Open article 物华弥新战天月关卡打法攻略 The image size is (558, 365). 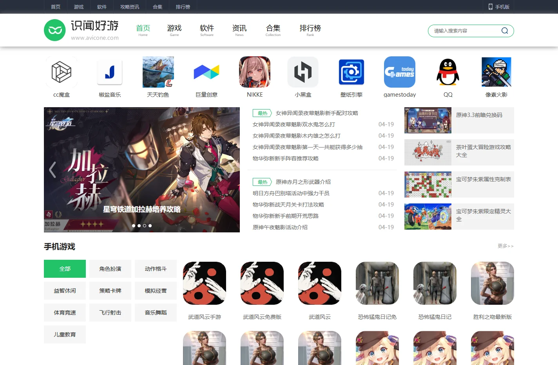288,205
